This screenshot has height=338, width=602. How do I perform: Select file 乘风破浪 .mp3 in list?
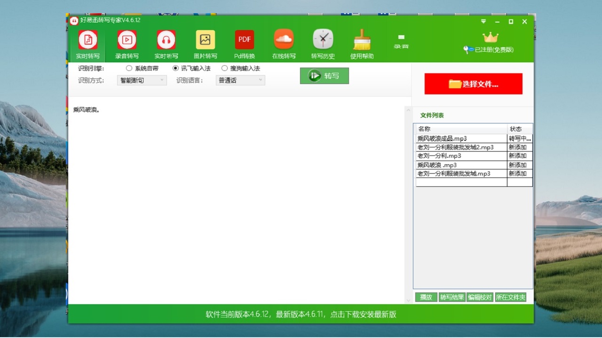pyautogui.click(x=461, y=165)
